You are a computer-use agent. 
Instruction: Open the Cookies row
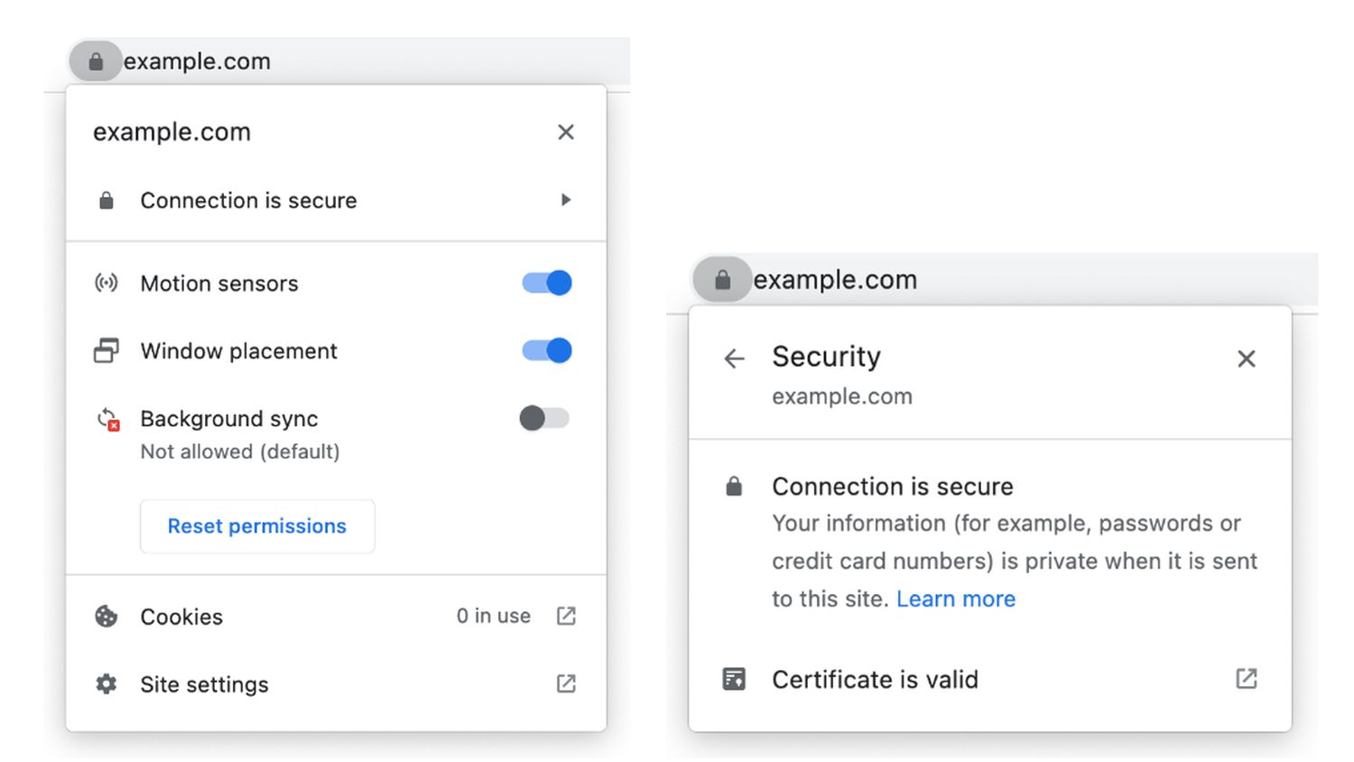click(181, 617)
